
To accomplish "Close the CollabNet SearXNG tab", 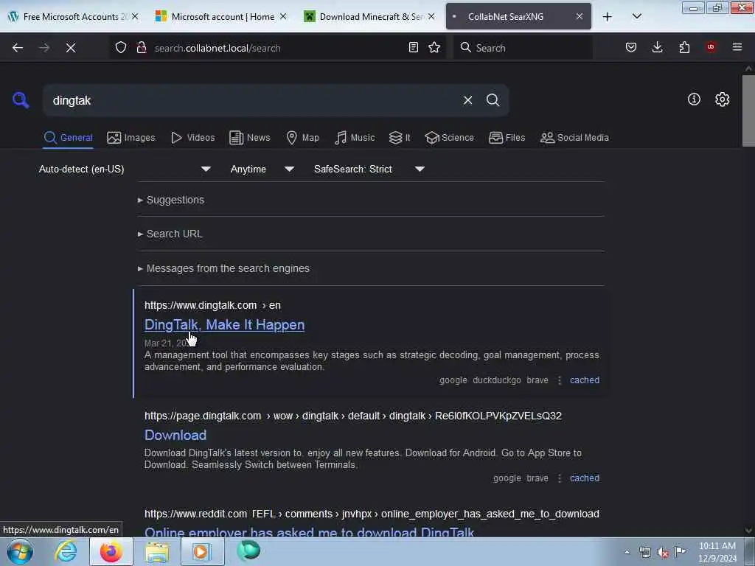I will [x=580, y=17].
